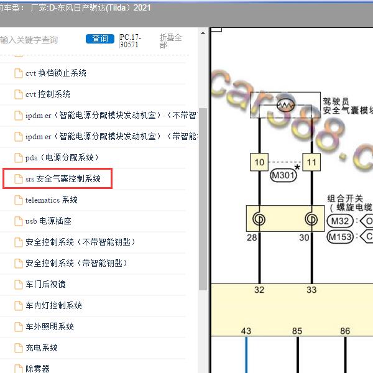Click terminal box 11 in diagram
The width and height of the screenshot is (373, 373).
click(x=311, y=162)
